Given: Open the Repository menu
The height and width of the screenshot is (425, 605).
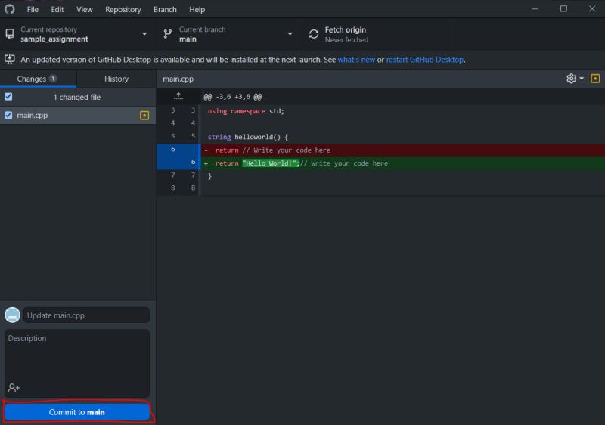Looking at the screenshot, I should (123, 9).
